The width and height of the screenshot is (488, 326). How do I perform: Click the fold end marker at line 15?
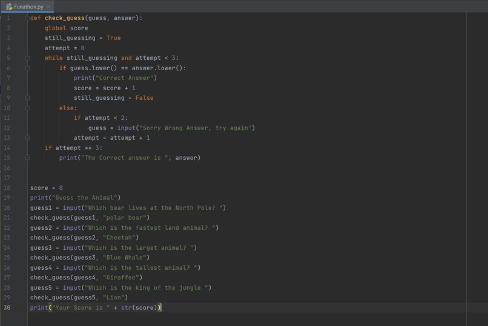click(x=27, y=158)
